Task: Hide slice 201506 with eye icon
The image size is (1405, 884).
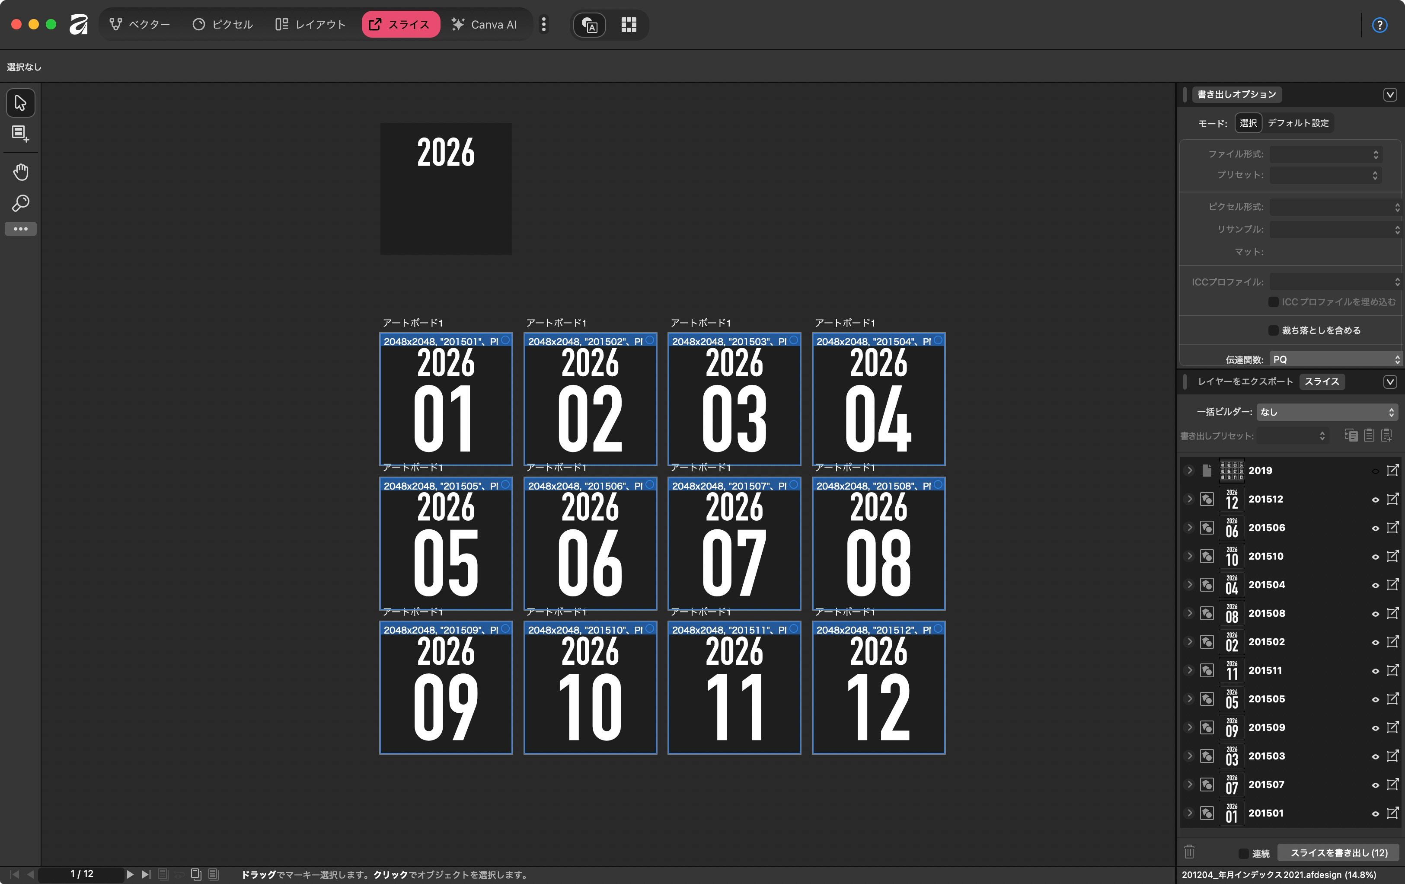Action: pos(1375,528)
